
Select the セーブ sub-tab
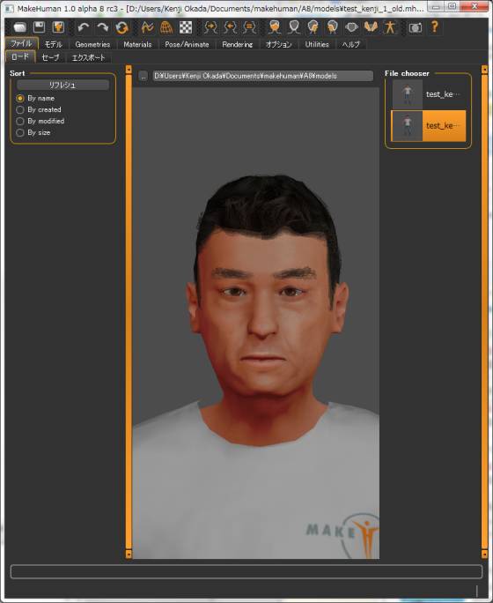pyautogui.click(x=50, y=57)
